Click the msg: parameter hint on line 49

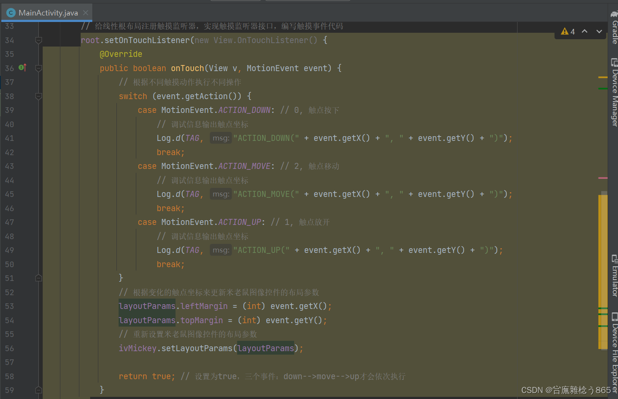[x=221, y=250]
